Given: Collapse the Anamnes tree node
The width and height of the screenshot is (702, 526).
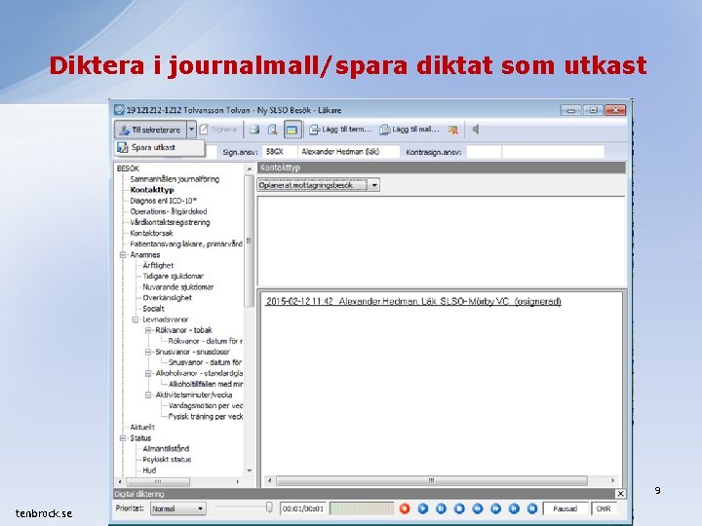Looking at the screenshot, I should click(x=123, y=255).
